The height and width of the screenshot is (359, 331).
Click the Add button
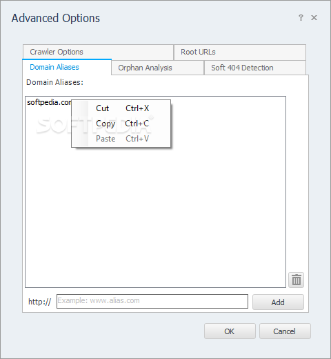point(278,302)
